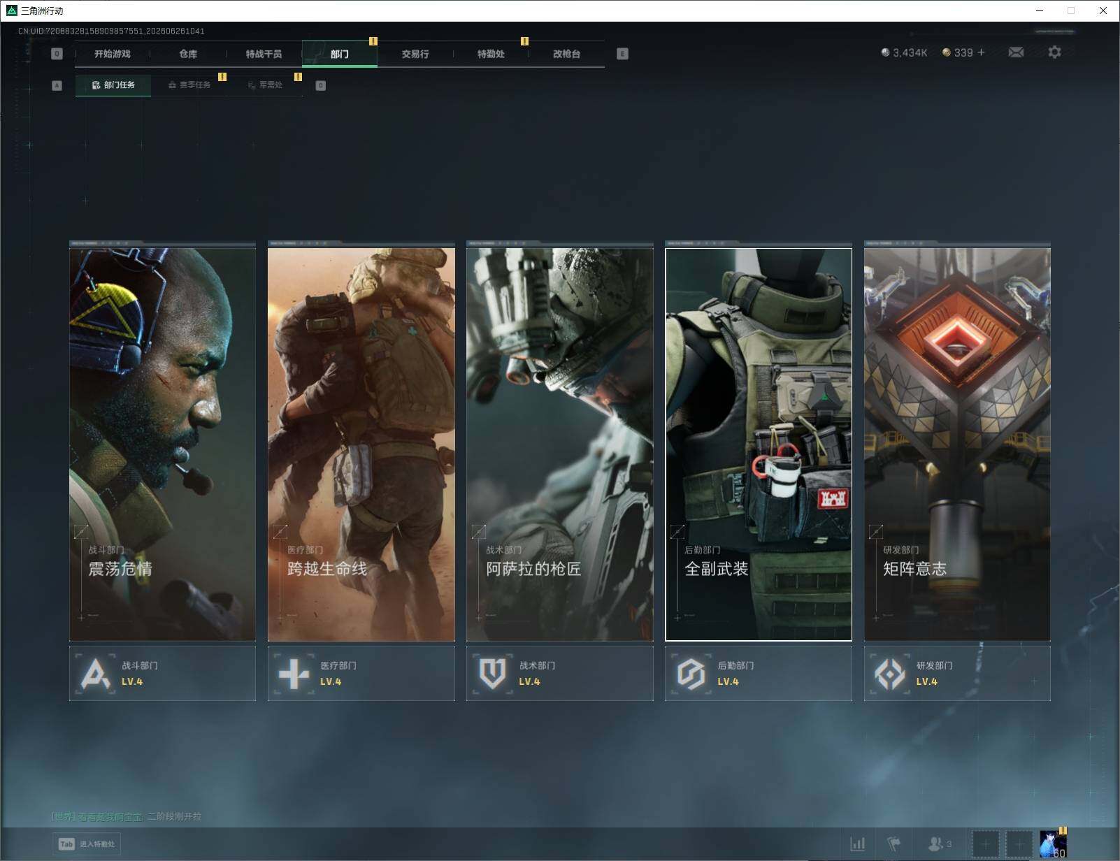
Task: Open the 跨越生命线 medical department card
Action: click(x=361, y=444)
